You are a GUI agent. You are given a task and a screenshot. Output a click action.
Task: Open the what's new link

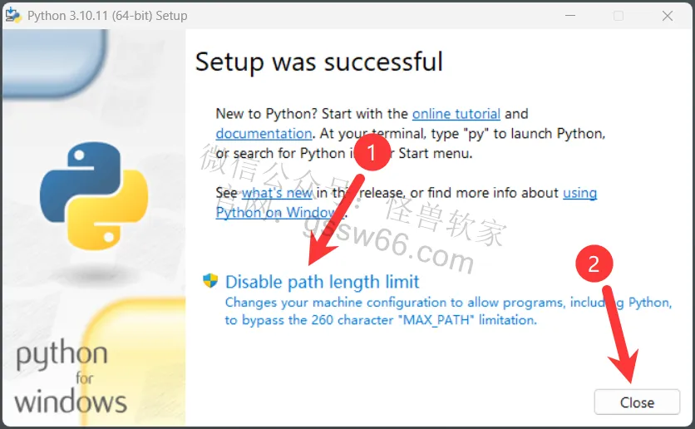[278, 193]
